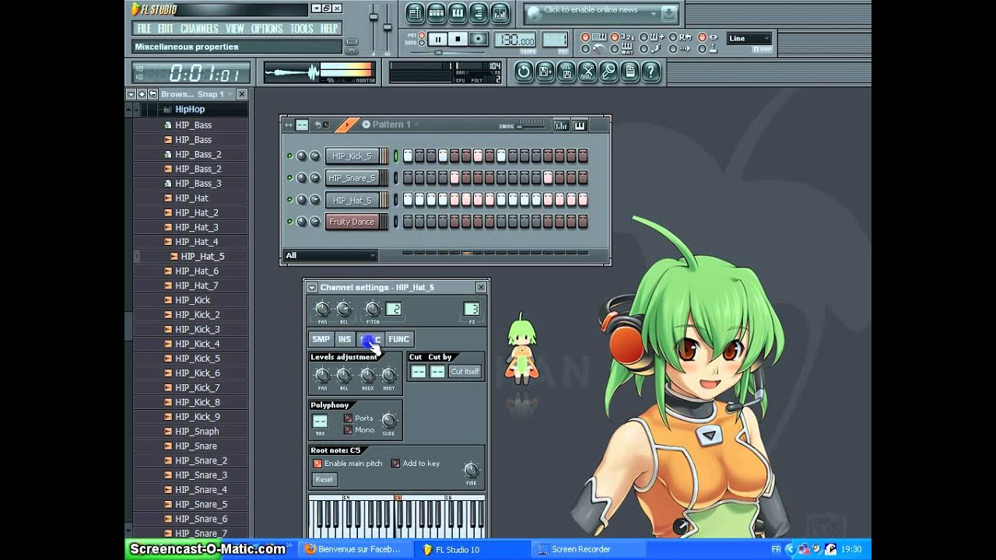Open the Mixer view button in the toolbar
The height and width of the screenshot is (560, 996).
tap(500, 13)
